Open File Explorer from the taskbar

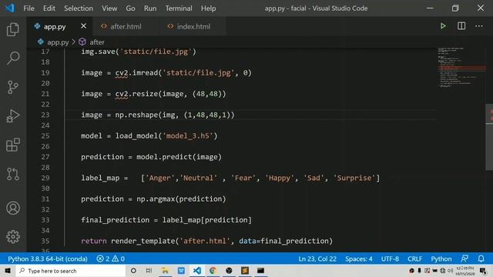pos(165,270)
